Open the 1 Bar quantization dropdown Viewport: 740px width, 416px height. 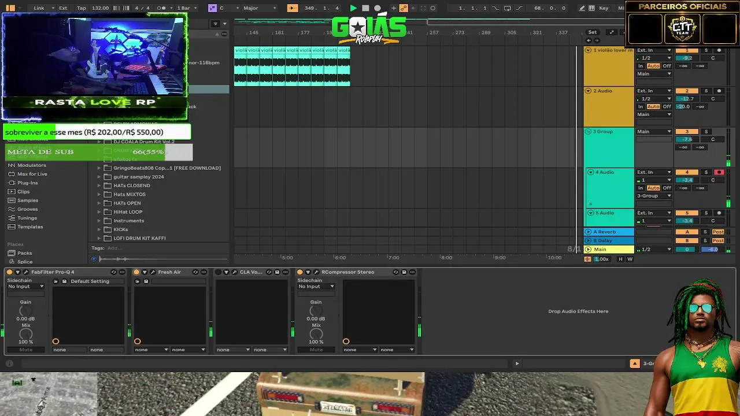coord(186,8)
